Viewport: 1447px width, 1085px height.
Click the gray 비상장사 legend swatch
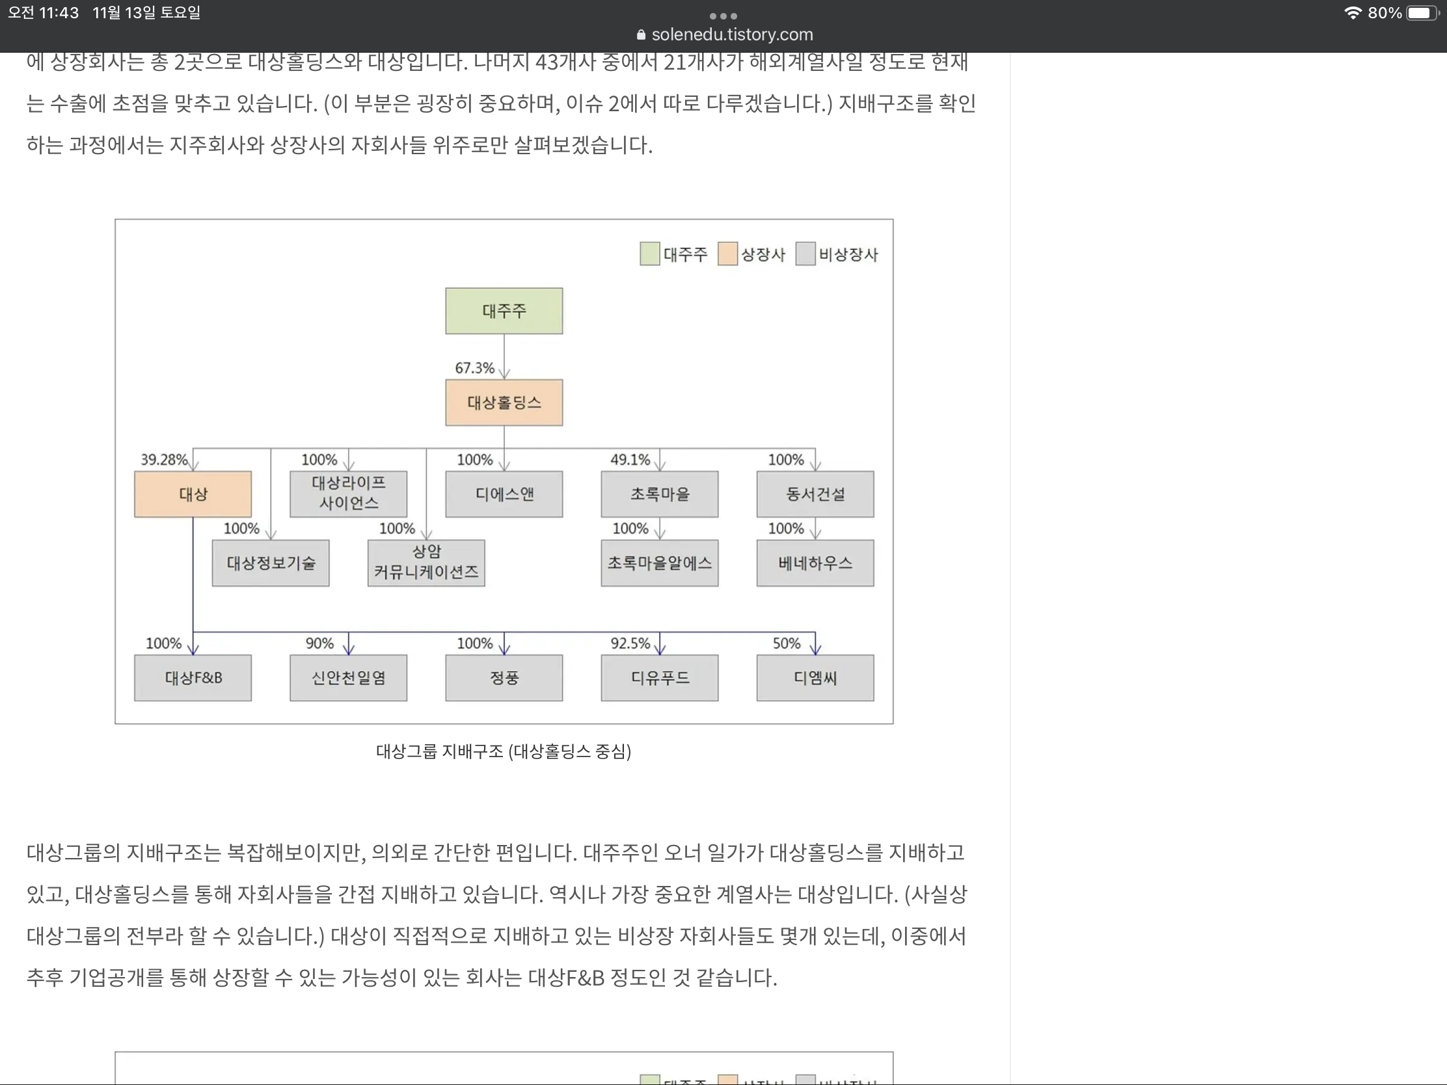click(x=805, y=254)
